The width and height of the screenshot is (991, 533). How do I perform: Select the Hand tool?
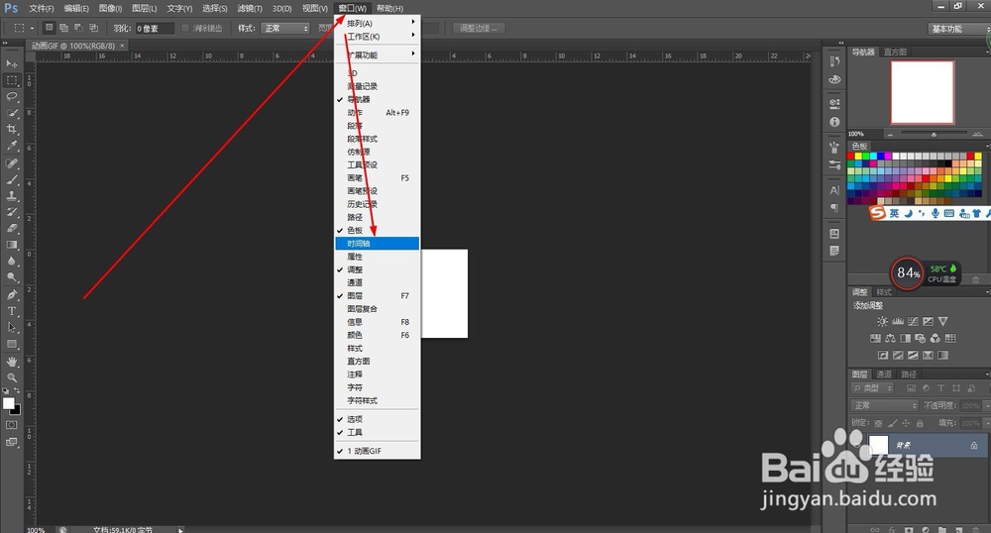coord(11,362)
